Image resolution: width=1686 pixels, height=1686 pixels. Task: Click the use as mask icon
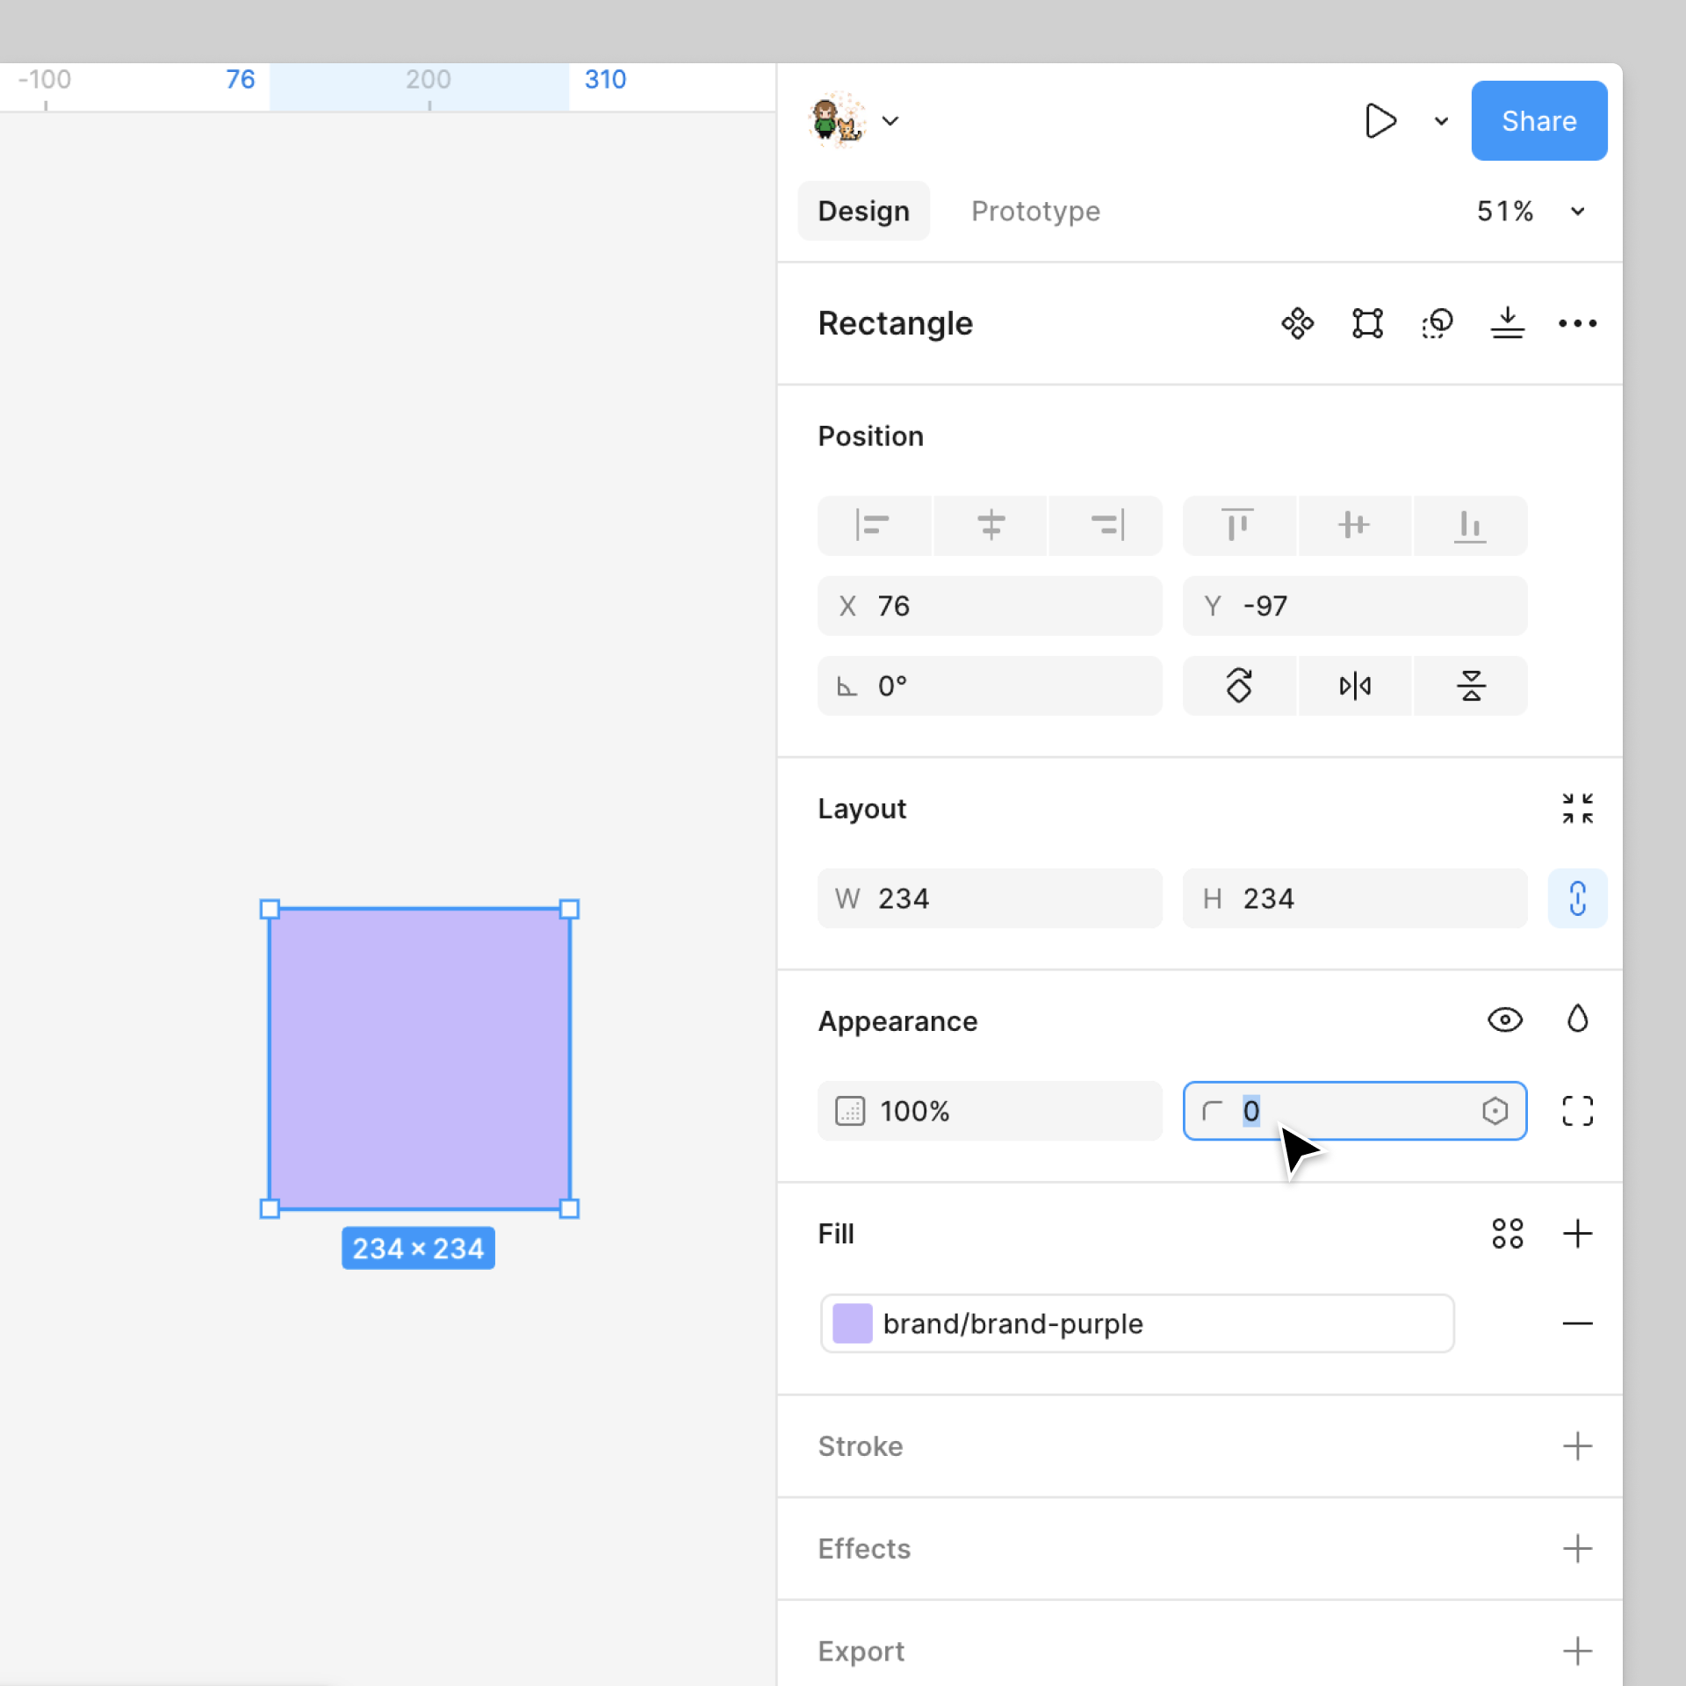click(1437, 323)
